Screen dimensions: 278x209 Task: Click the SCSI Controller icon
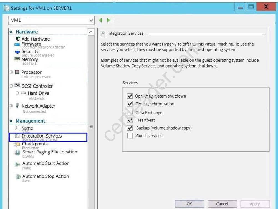pos(17,85)
